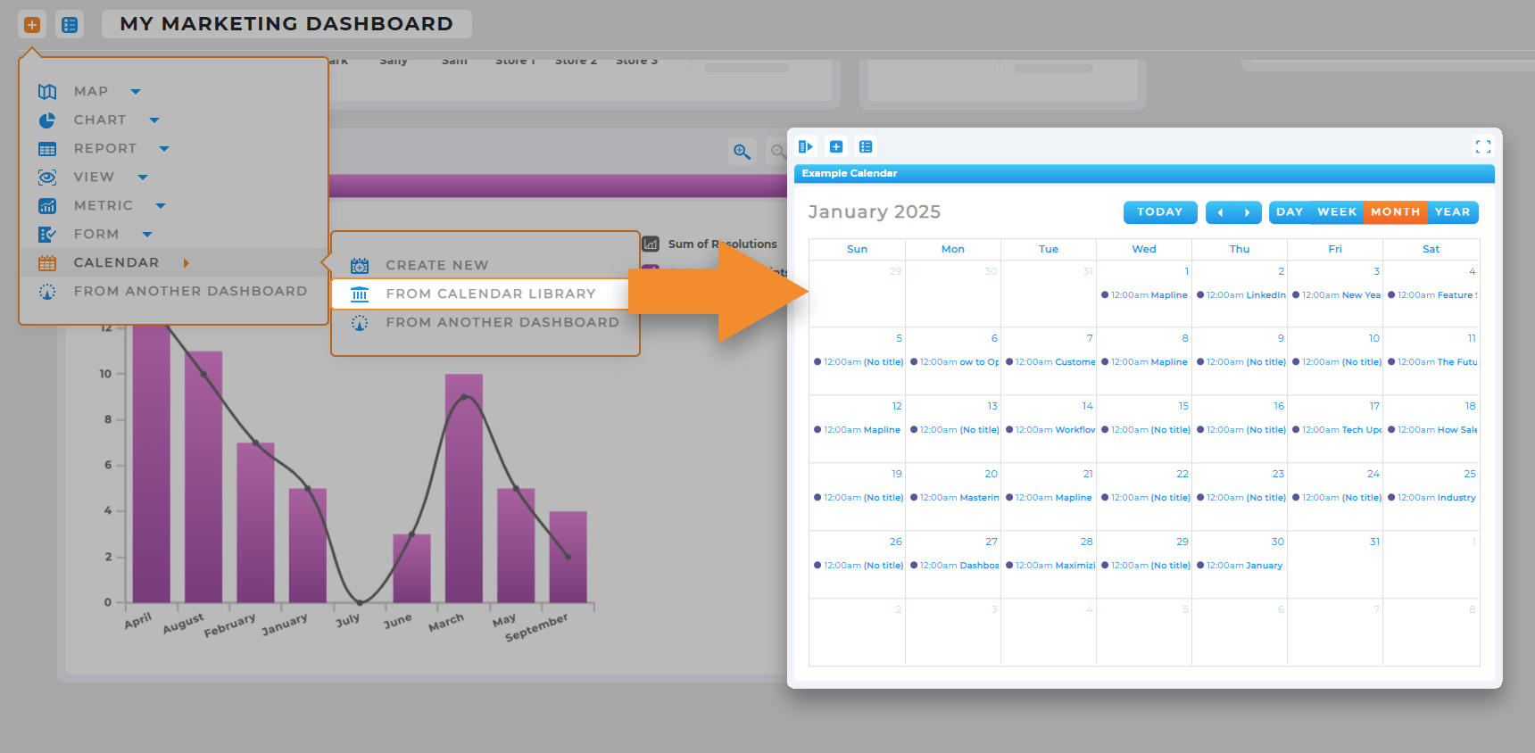The height and width of the screenshot is (753, 1535).
Task: Click the Sum of Resolutions legend icon
Action: (x=651, y=244)
